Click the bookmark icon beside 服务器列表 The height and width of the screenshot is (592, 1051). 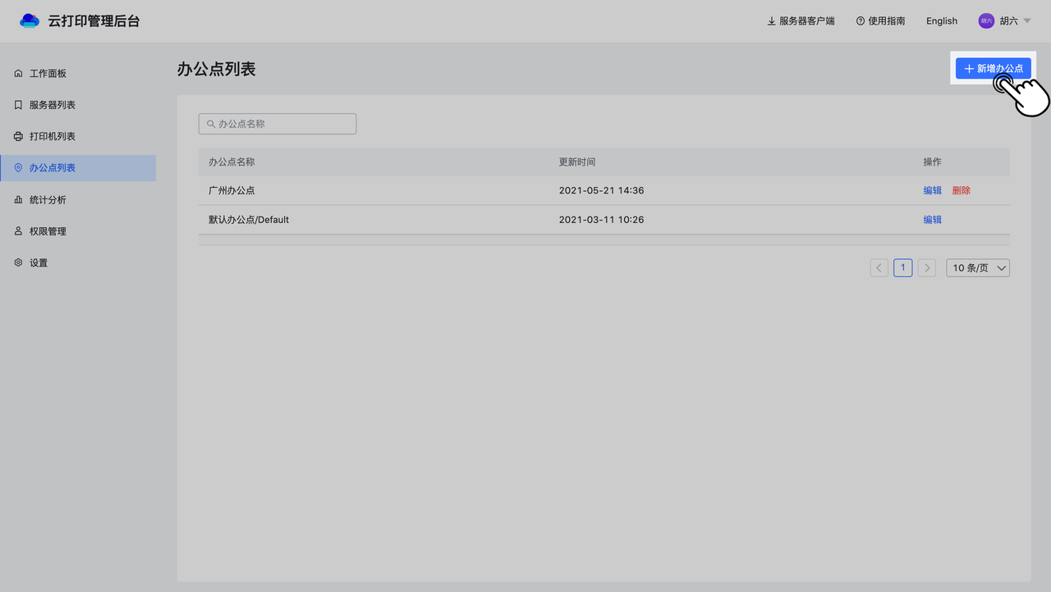tap(18, 105)
